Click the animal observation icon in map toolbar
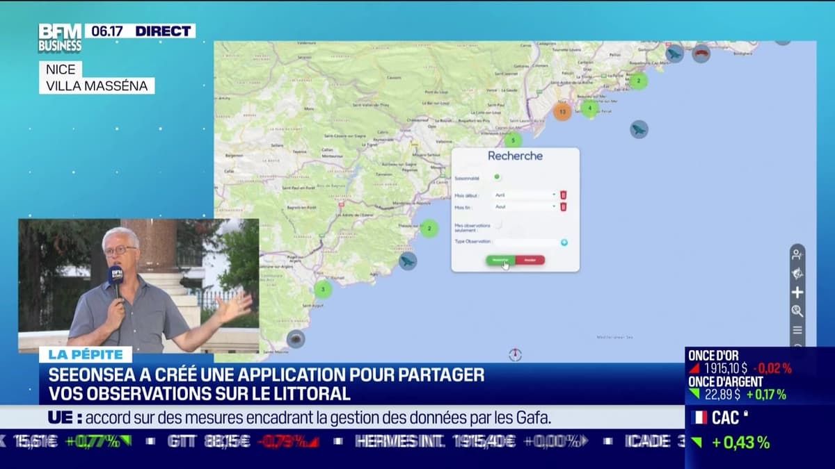Image resolution: width=835 pixels, height=469 pixels. pos(797,274)
